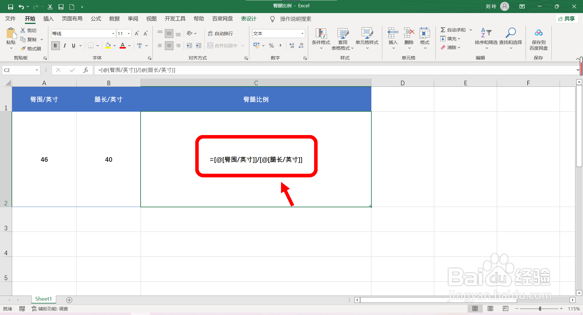Image resolution: width=583 pixels, height=315 pixels.
Task: Open the 插入 ribbon tab
Action: pyautogui.click(x=48, y=19)
